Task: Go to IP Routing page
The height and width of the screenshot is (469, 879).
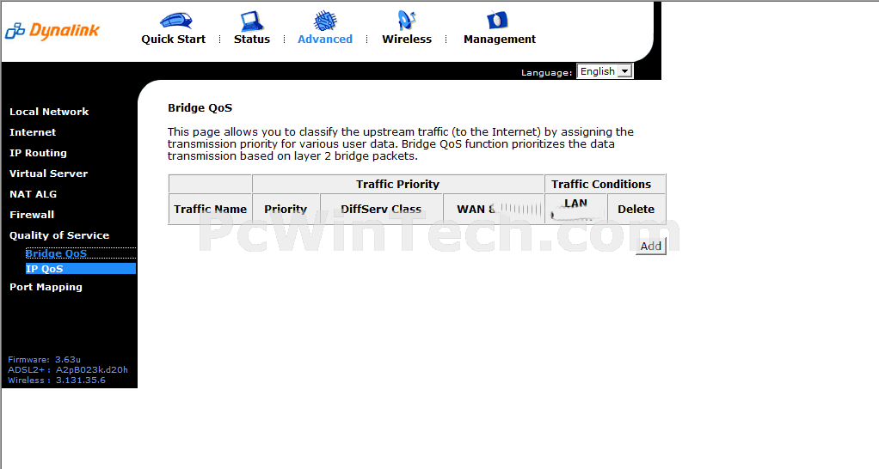Action: pyautogui.click(x=38, y=153)
